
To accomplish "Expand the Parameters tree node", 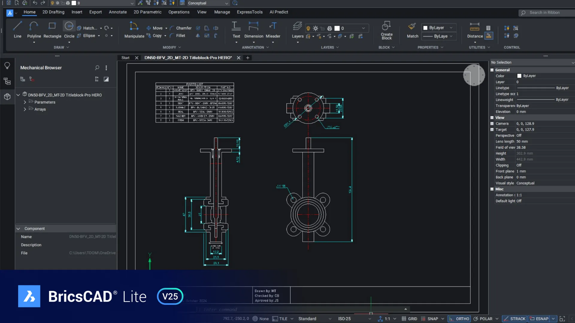I will point(25,102).
